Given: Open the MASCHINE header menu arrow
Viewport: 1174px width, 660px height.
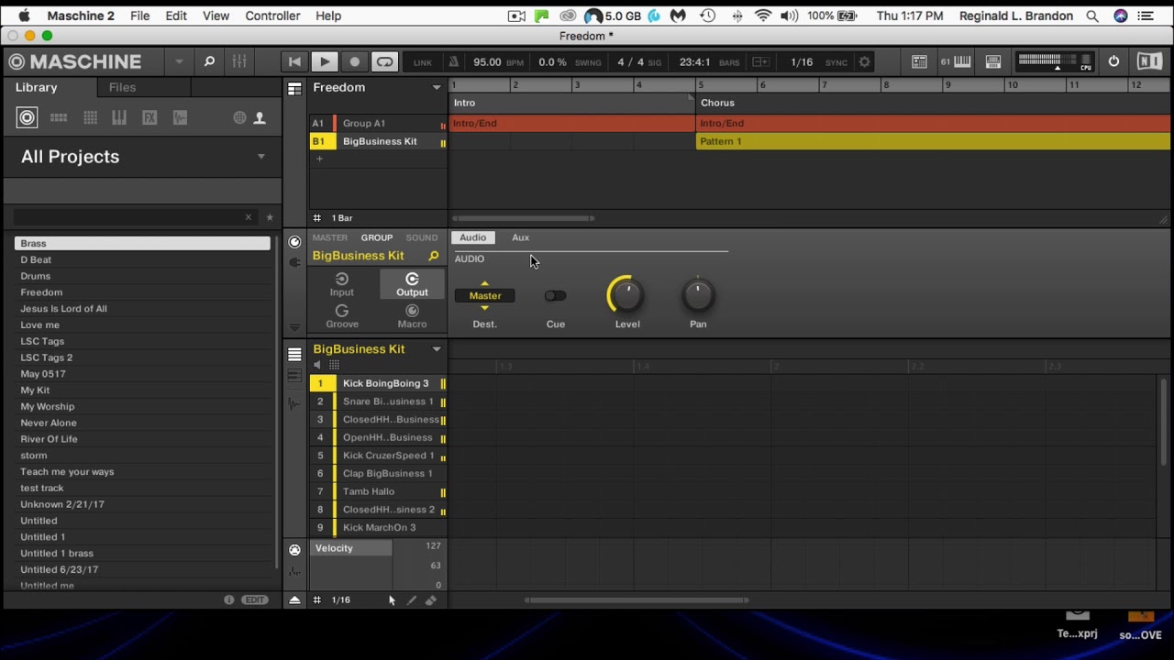Looking at the screenshot, I should pyautogui.click(x=179, y=61).
